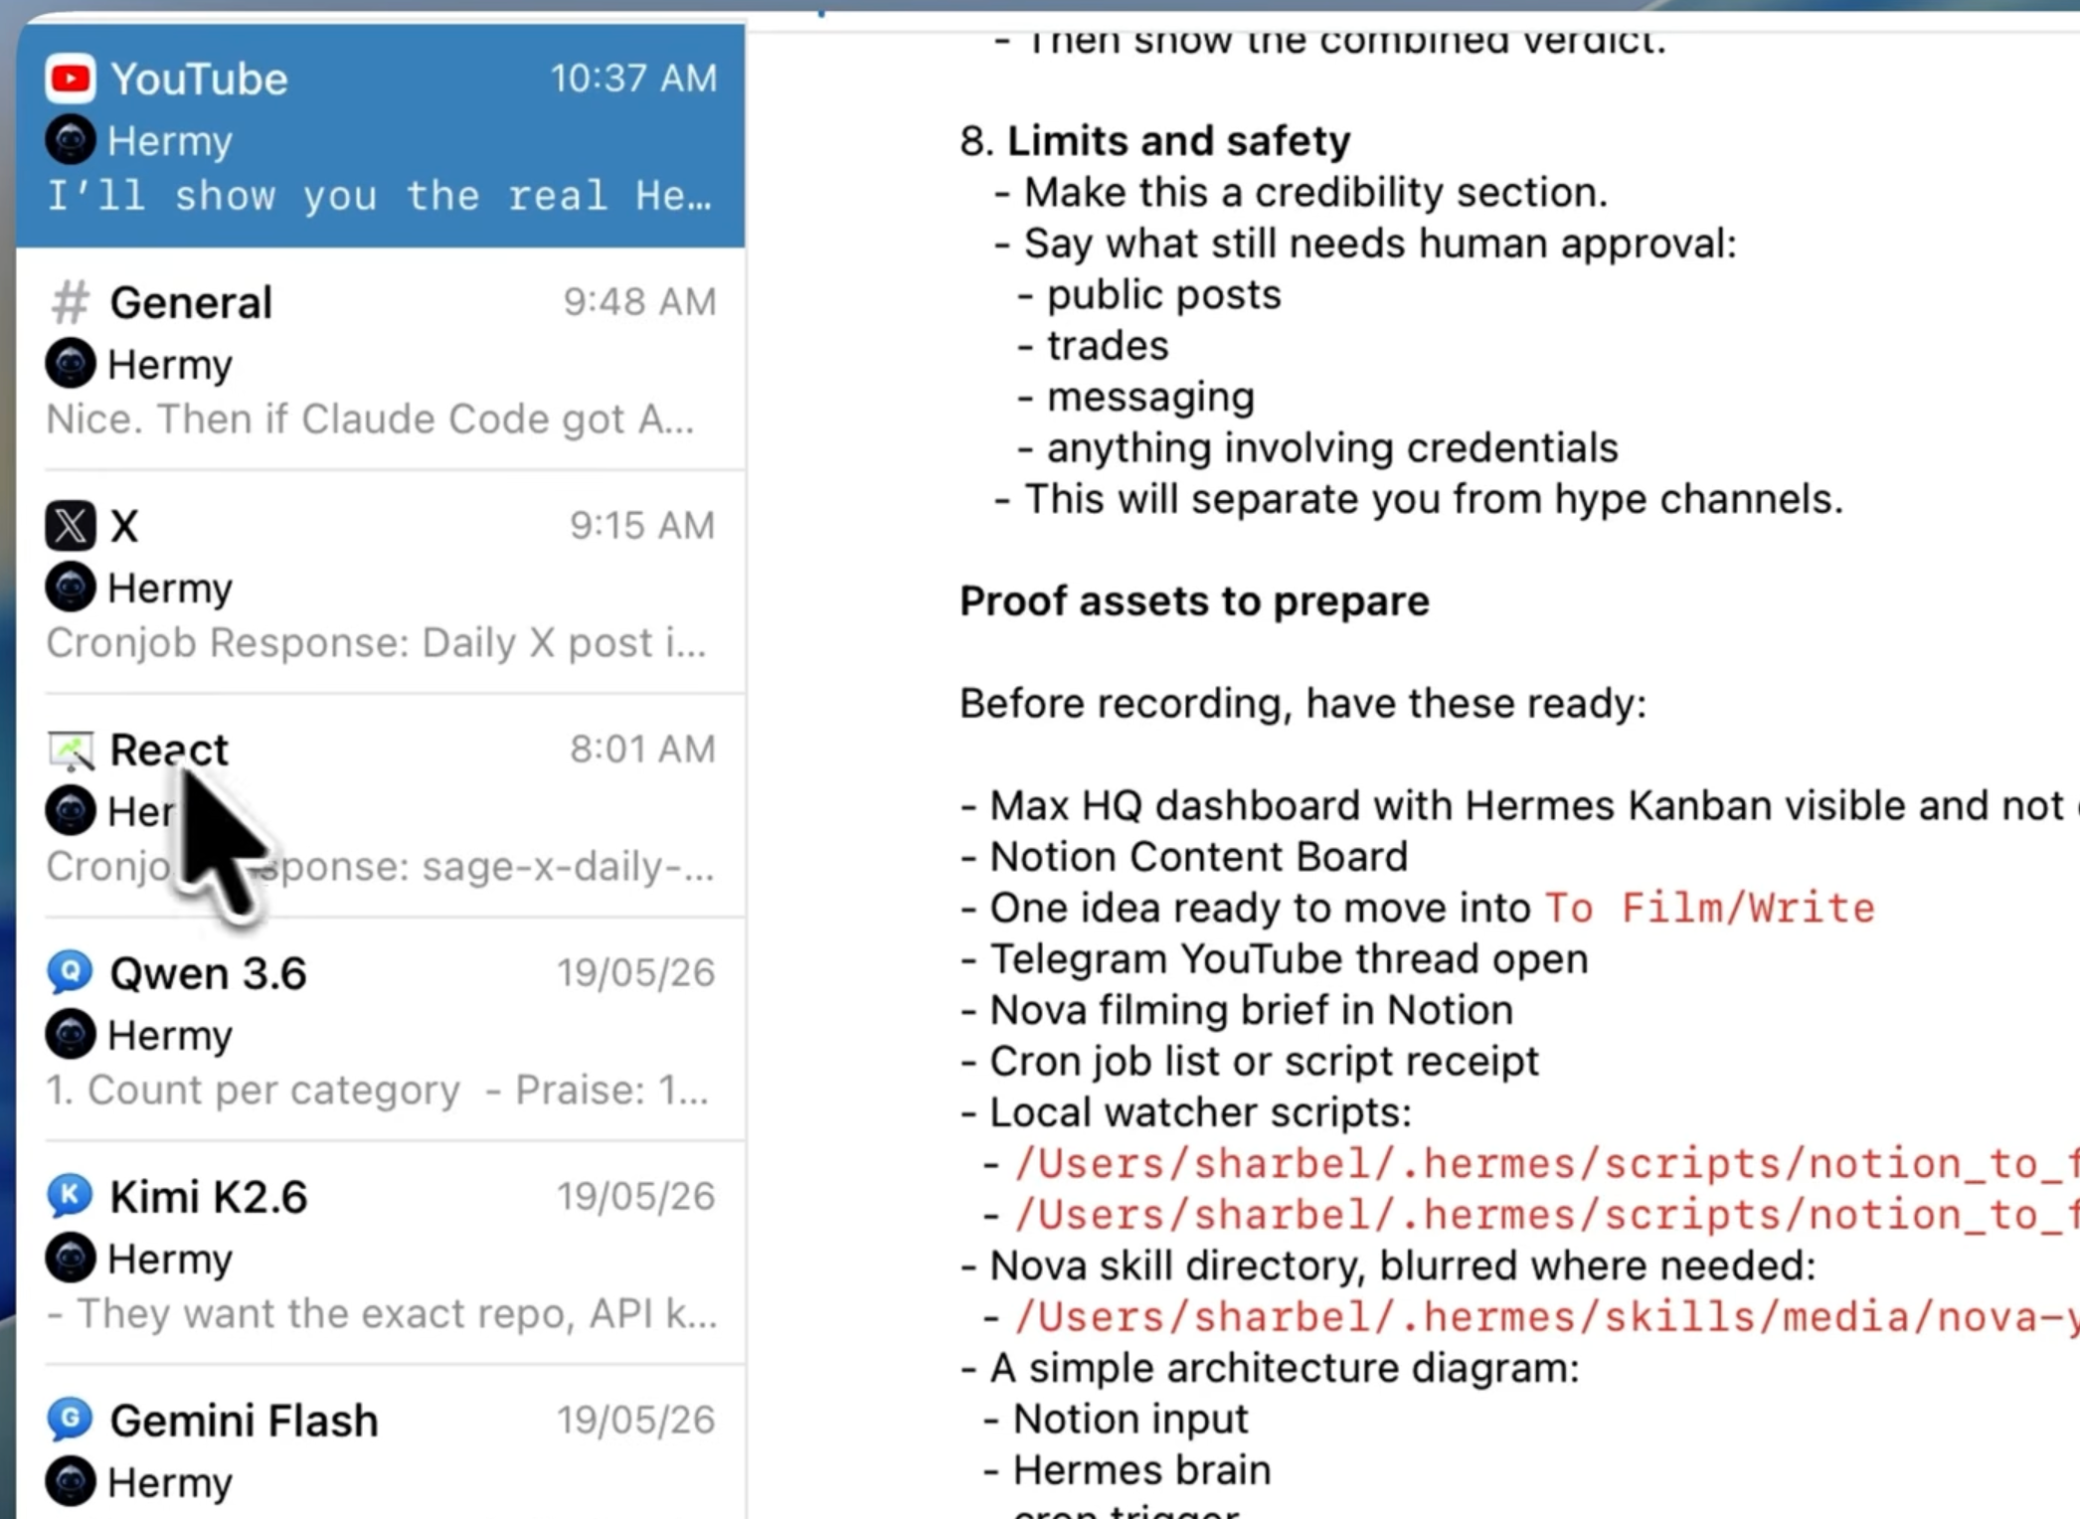
Task: Click the red "To Film/Write" code text
Action: tap(1709, 909)
